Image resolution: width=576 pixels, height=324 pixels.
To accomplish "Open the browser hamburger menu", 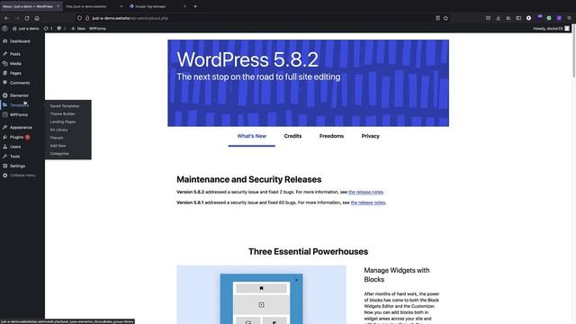I will click(x=569, y=18).
